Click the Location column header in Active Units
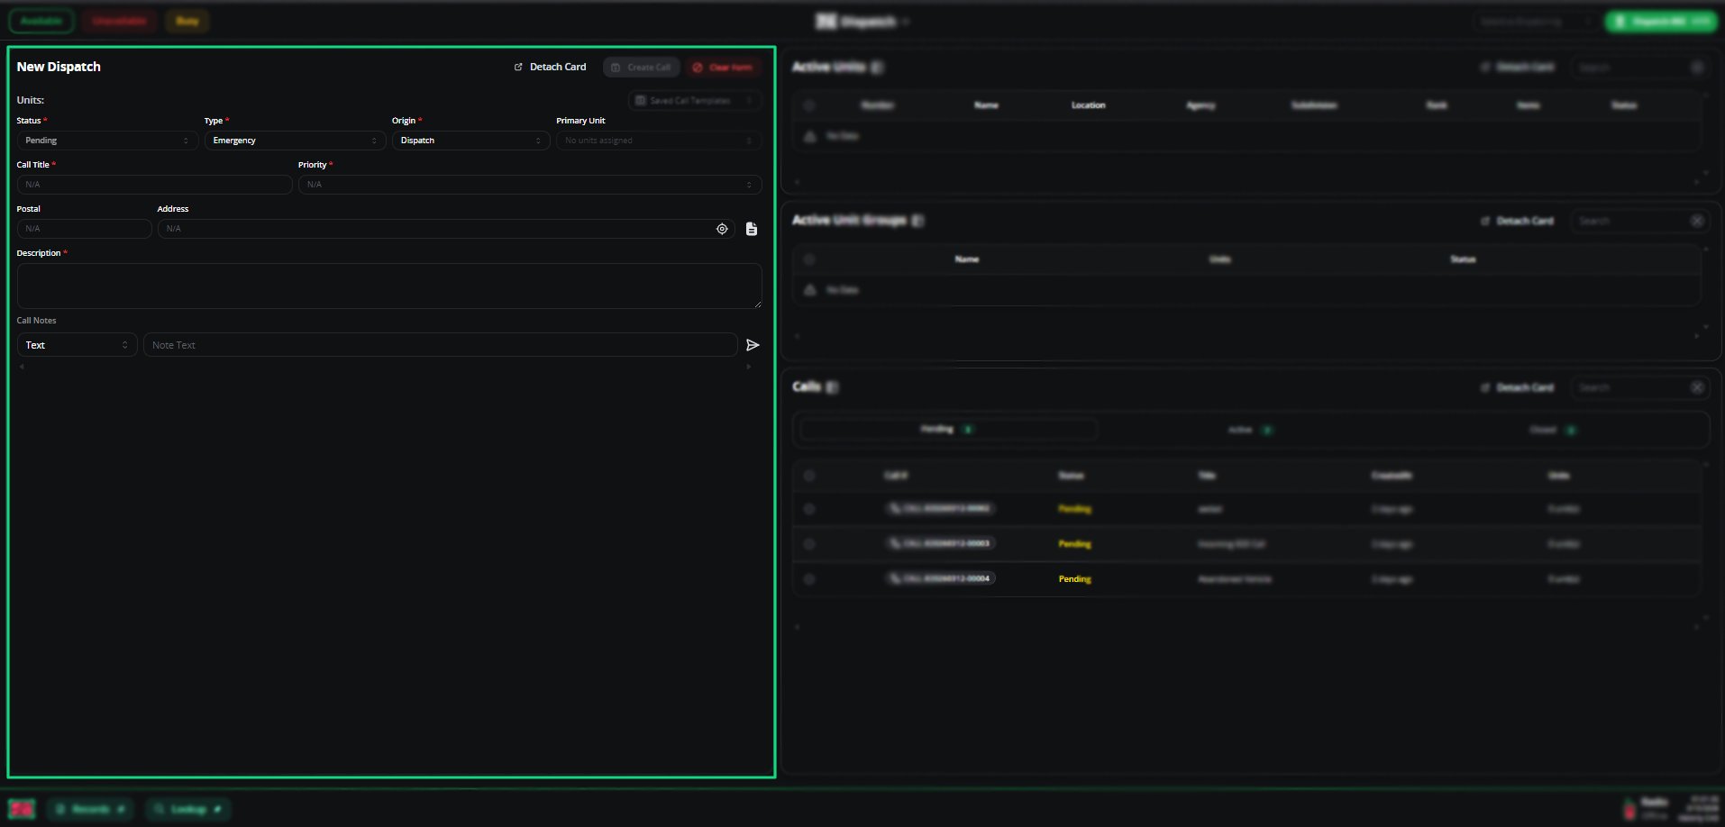The width and height of the screenshot is (1725, 827). tap(1088, 105)
